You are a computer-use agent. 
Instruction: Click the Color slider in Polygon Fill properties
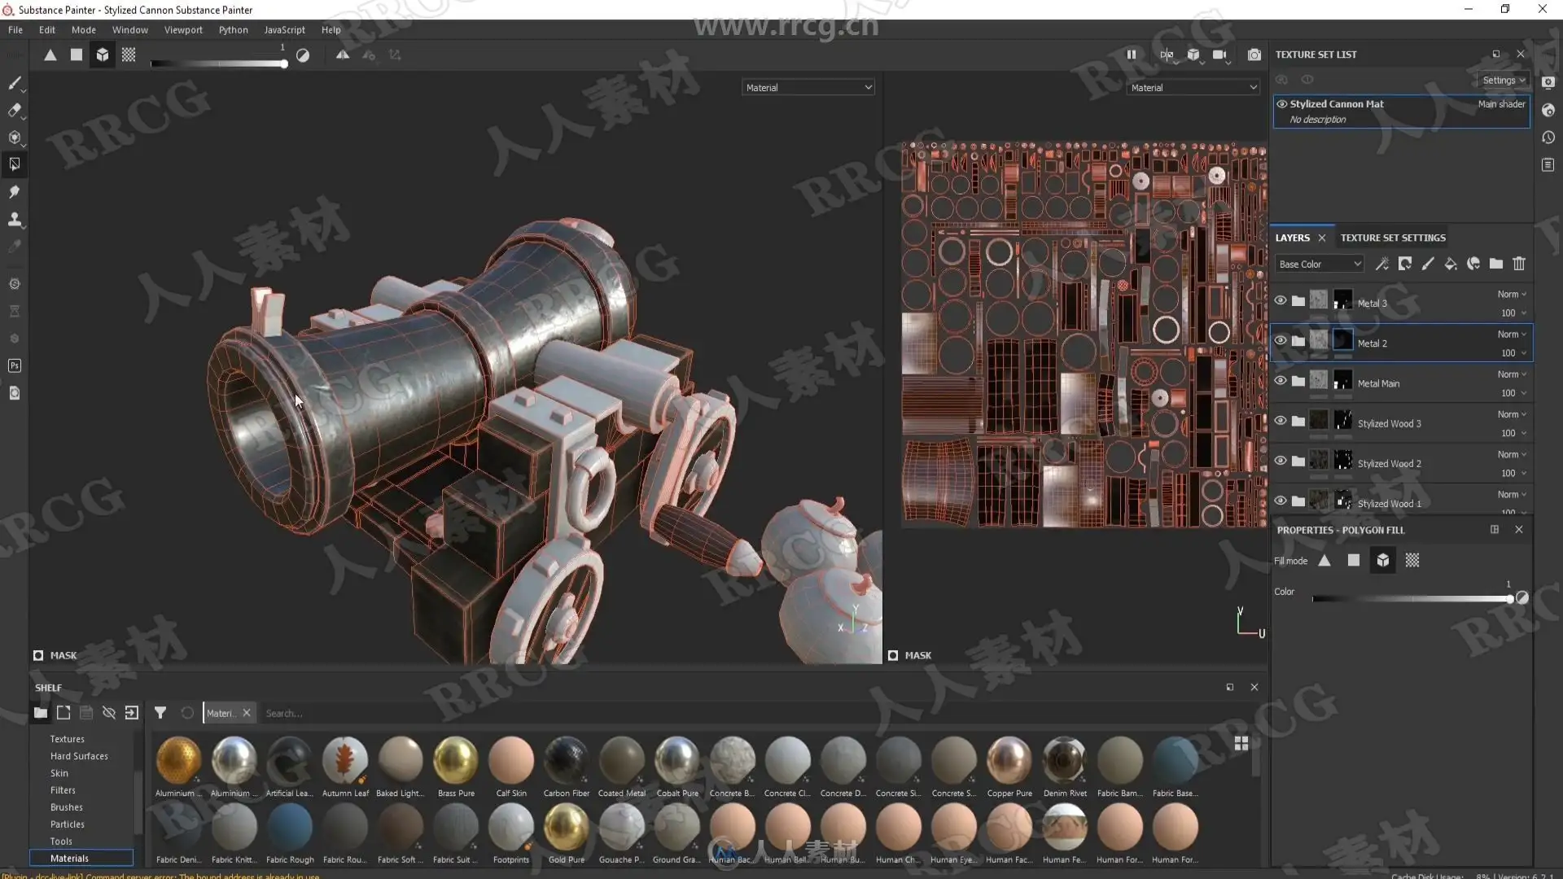pos(1412,599)
